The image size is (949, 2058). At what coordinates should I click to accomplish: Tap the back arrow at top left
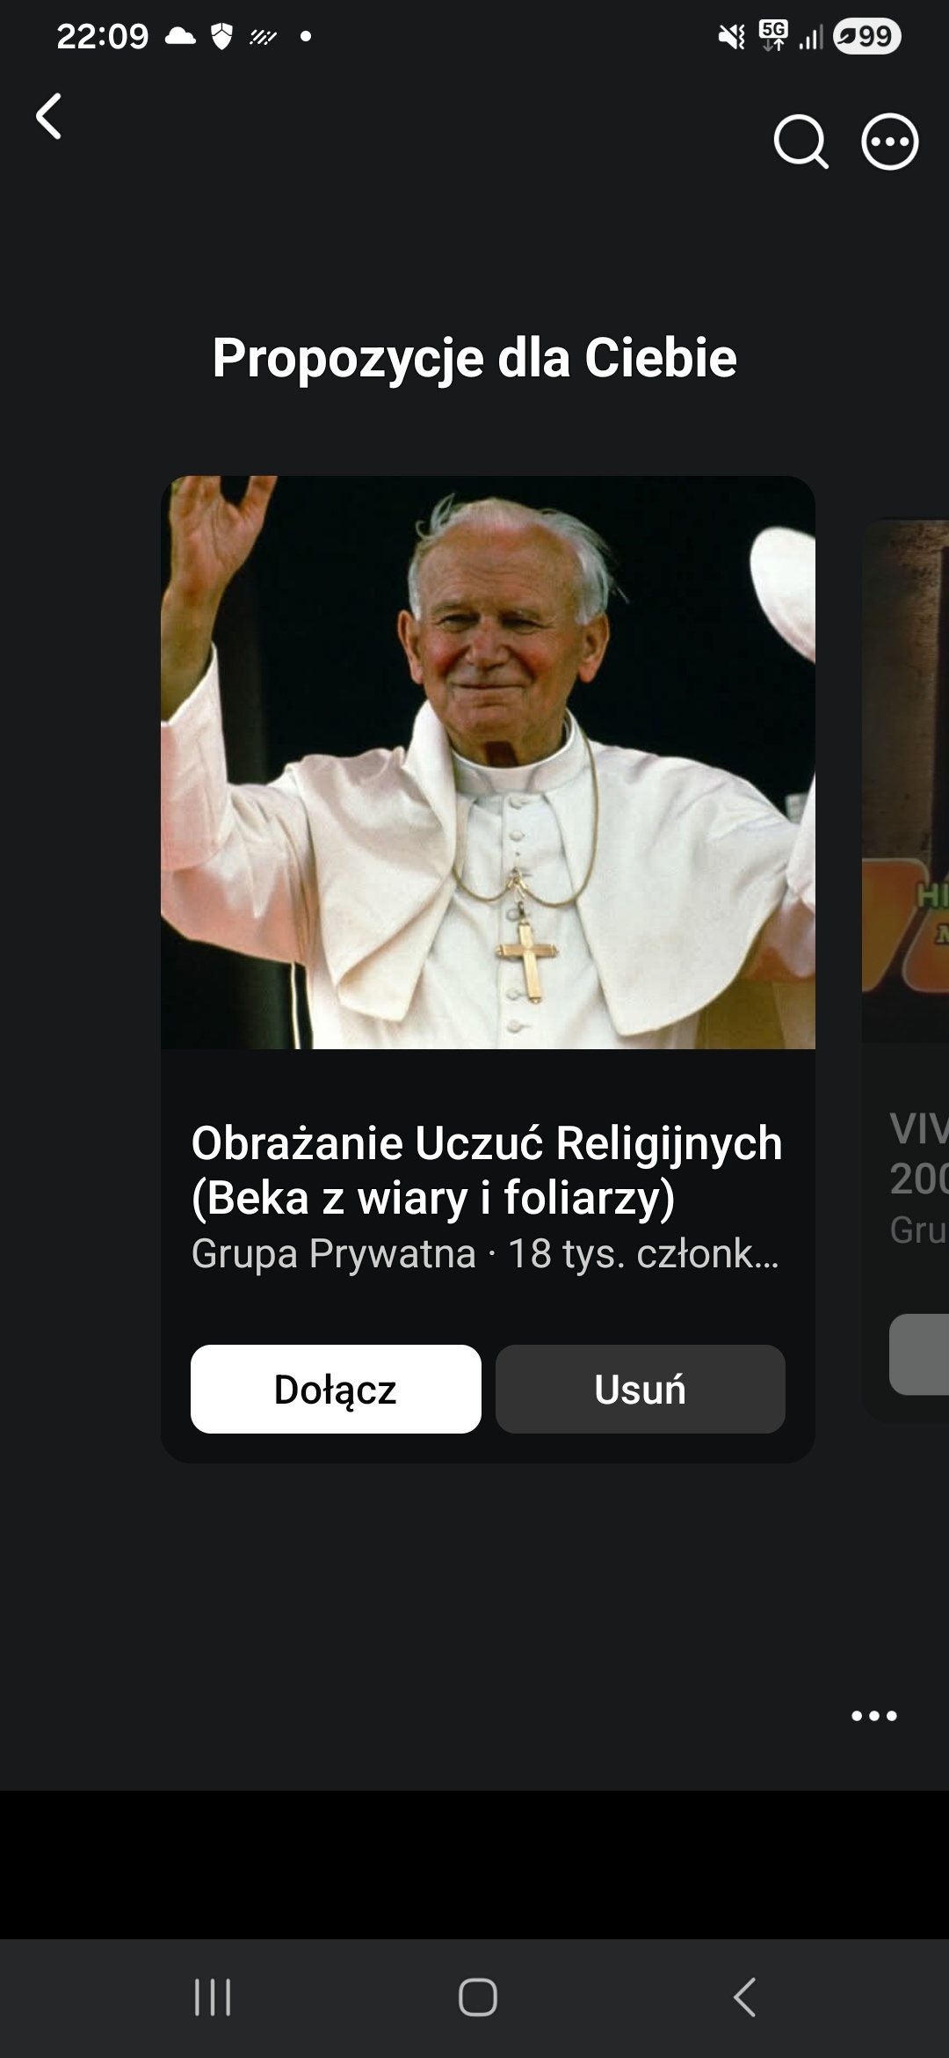pos(49,116)
